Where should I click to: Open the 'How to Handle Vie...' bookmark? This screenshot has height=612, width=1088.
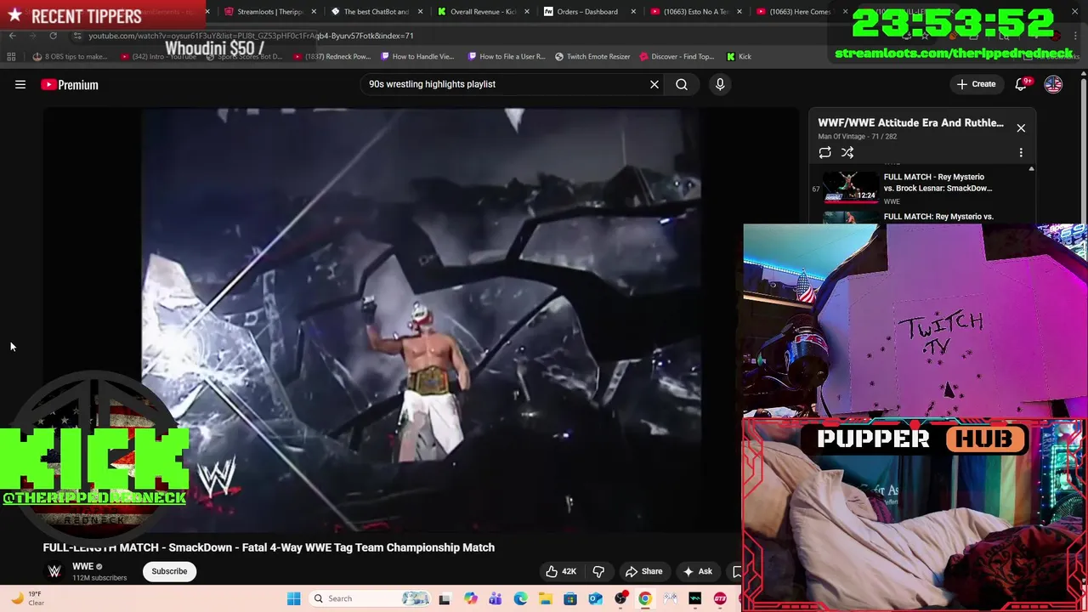click(x=417, y=57)
